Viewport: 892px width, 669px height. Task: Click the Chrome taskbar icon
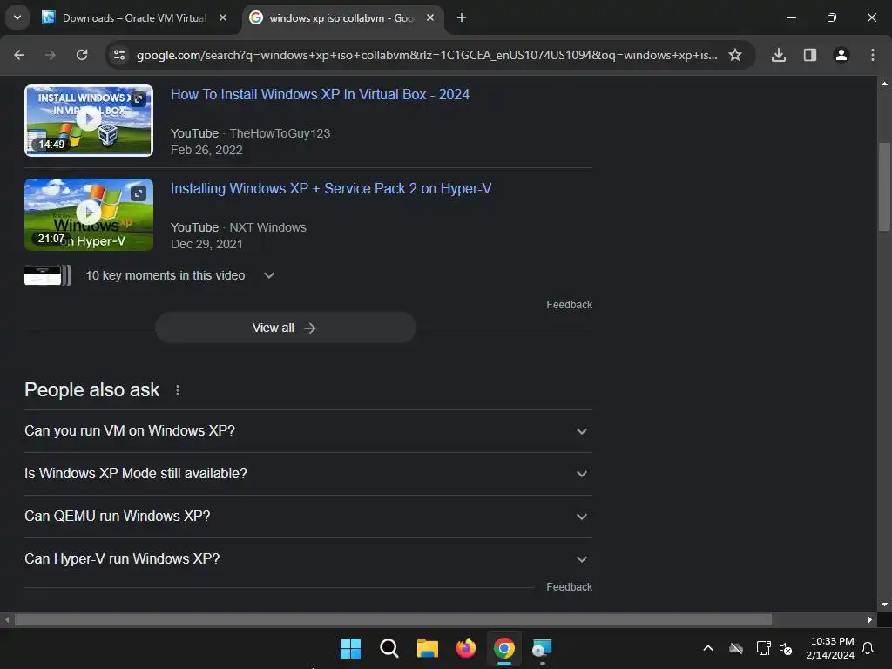[x=504, y=648]
